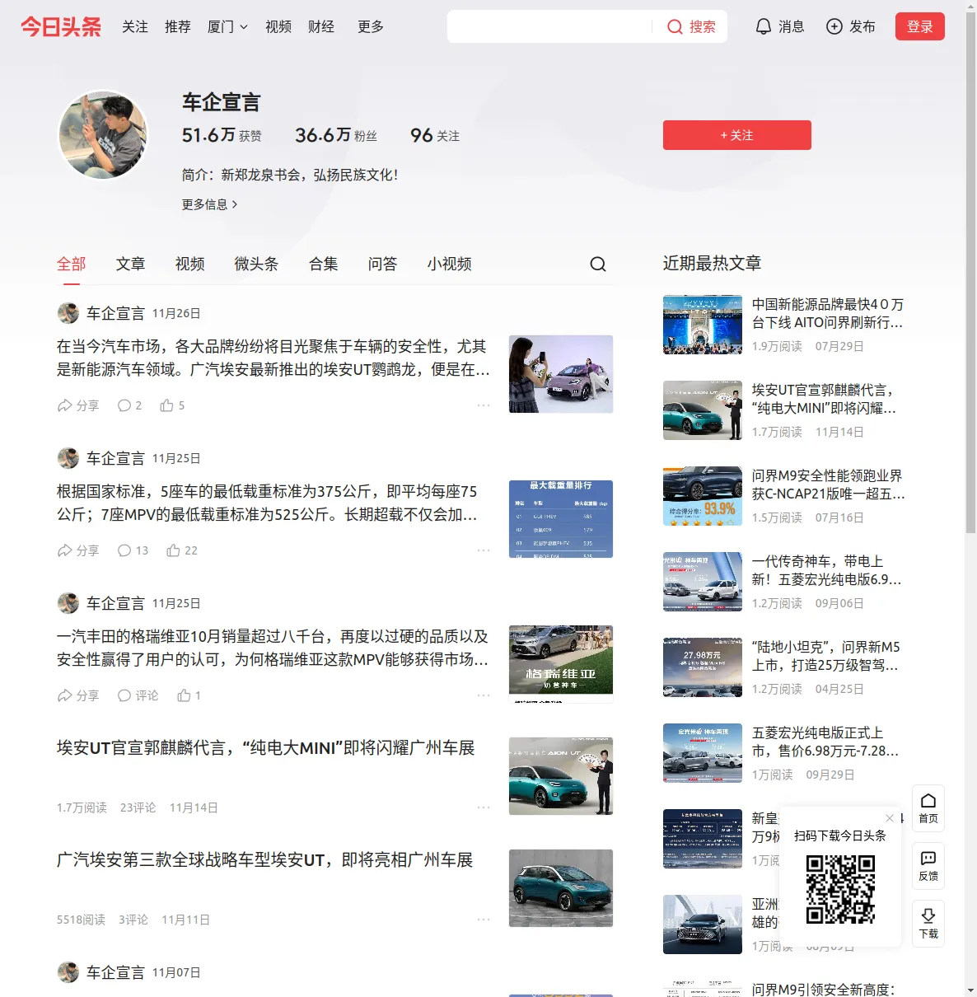Open the 合集 tab
Viewport: 977px width, 997px height.
324,264
